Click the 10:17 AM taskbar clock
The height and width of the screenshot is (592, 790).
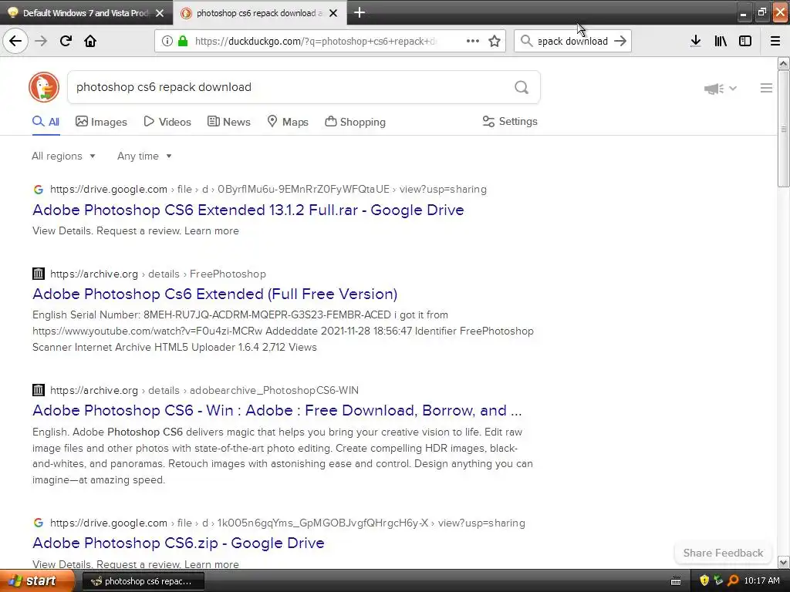tap(761, 581)
